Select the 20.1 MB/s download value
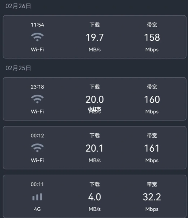Screen dimensions: 188x218 (95, 148)
